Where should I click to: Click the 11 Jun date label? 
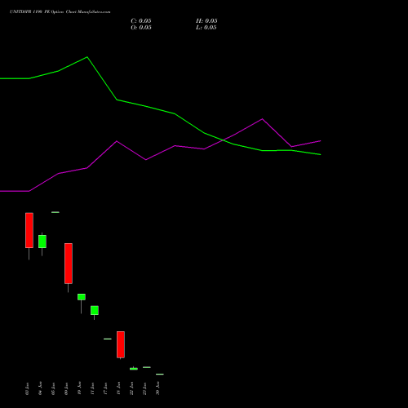(92, 388)
